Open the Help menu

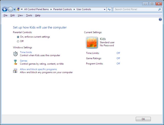(x=38, y=15)
